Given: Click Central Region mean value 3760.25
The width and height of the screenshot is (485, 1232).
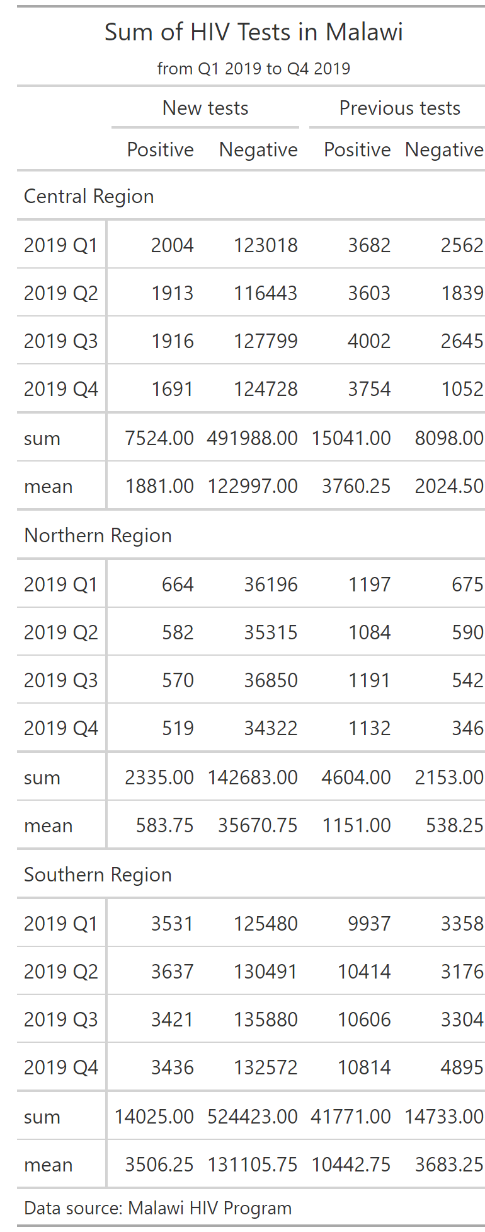Looking at the screenshot, I should [356, 486].
